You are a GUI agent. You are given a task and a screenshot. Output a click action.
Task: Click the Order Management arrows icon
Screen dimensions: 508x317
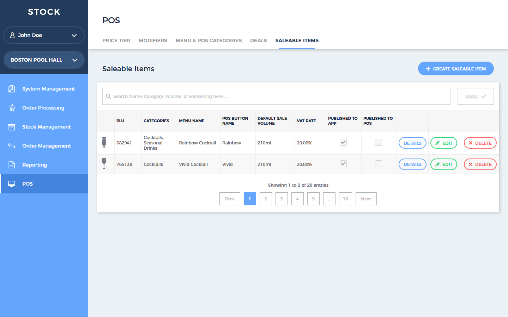pyautogui.click(x=12, y=146)
